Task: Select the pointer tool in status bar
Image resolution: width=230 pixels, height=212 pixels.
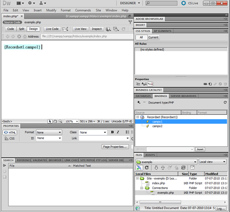Action: (50, 121)
